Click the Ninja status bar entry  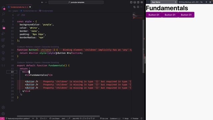click(125, 119)
